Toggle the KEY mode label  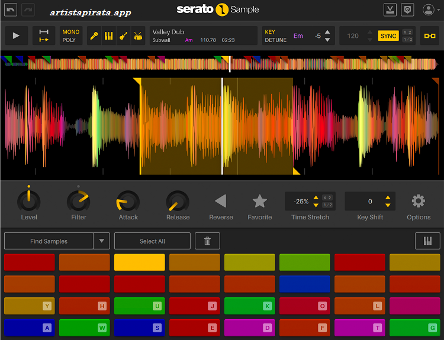click(x=270, y=32)
